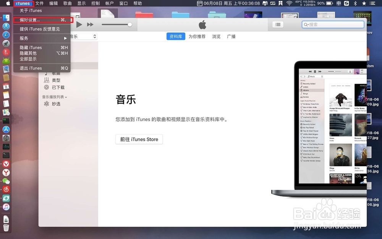The height and width of the screenshot is (239, 382).
Task: Choose 退出 iTunes
Action: pyautogui.click(x=42, y=68)
